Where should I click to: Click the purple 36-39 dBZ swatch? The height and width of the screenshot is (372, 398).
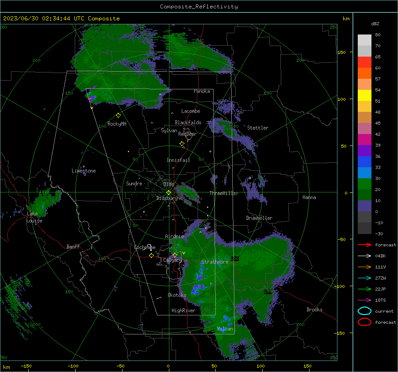tap(364, 151)
